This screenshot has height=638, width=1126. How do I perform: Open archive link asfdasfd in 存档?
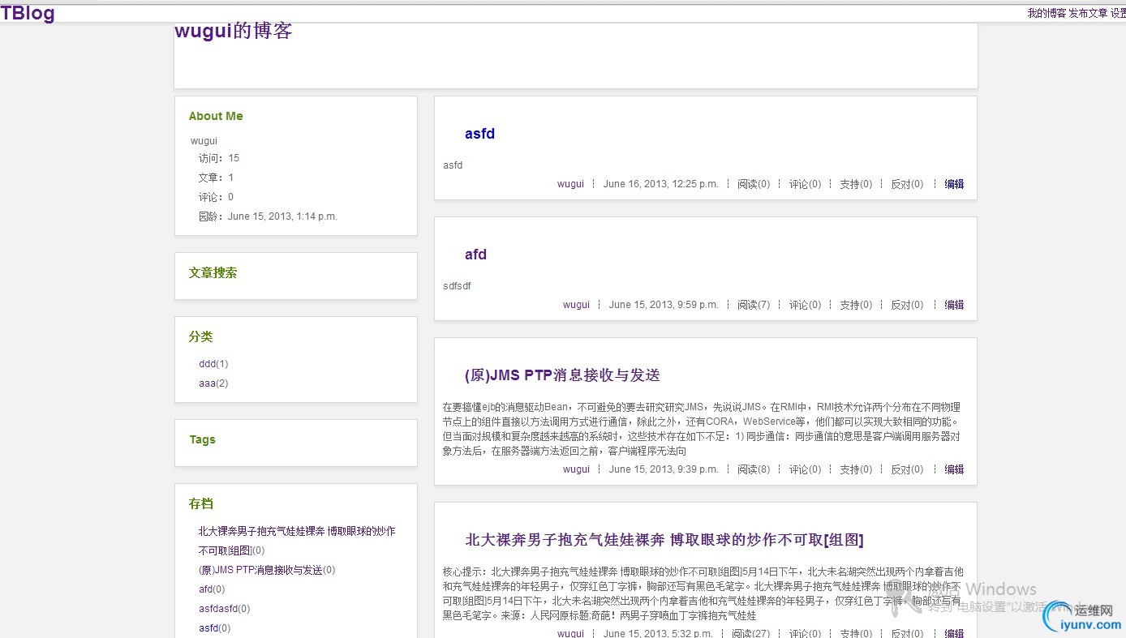(x=218, y=609)
